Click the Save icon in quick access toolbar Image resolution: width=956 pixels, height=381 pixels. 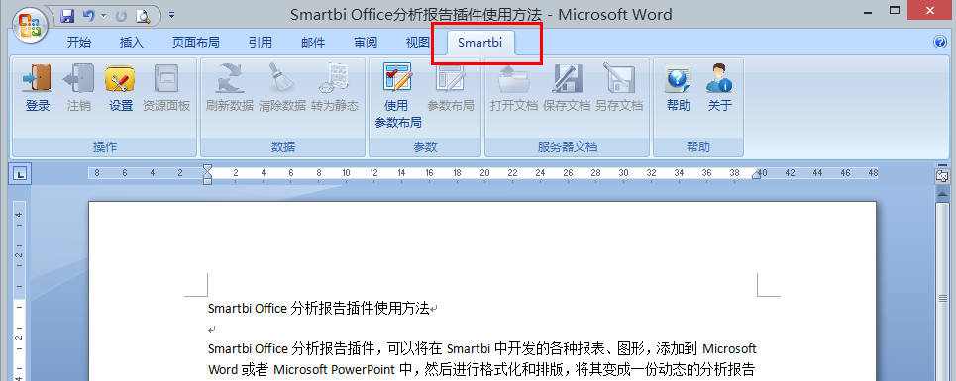pos(67,15)
